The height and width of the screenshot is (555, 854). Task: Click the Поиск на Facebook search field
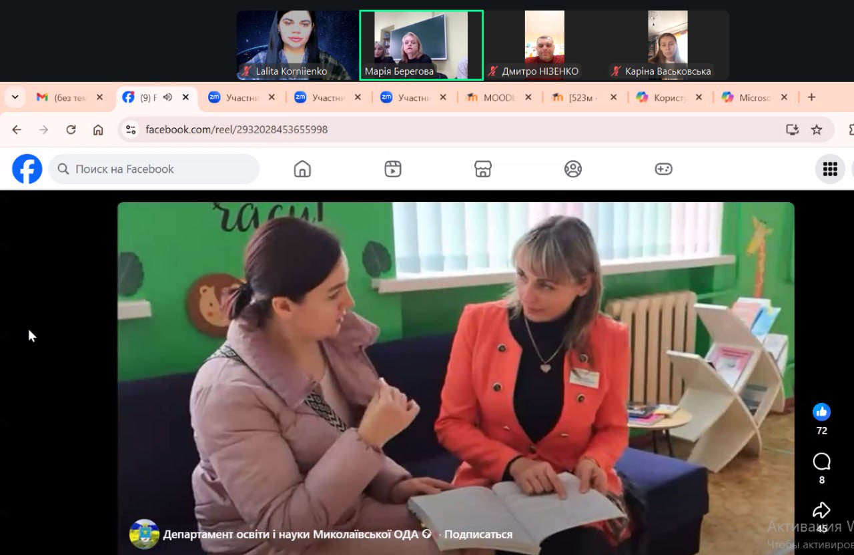[154, 169]
